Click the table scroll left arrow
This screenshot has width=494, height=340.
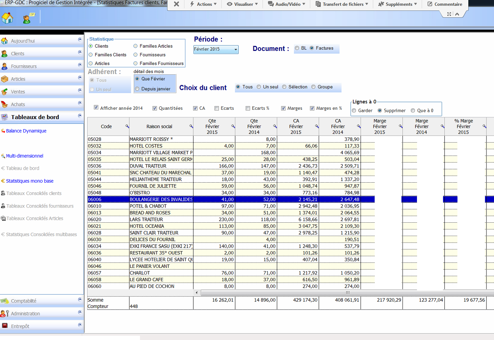coord(197,293)
